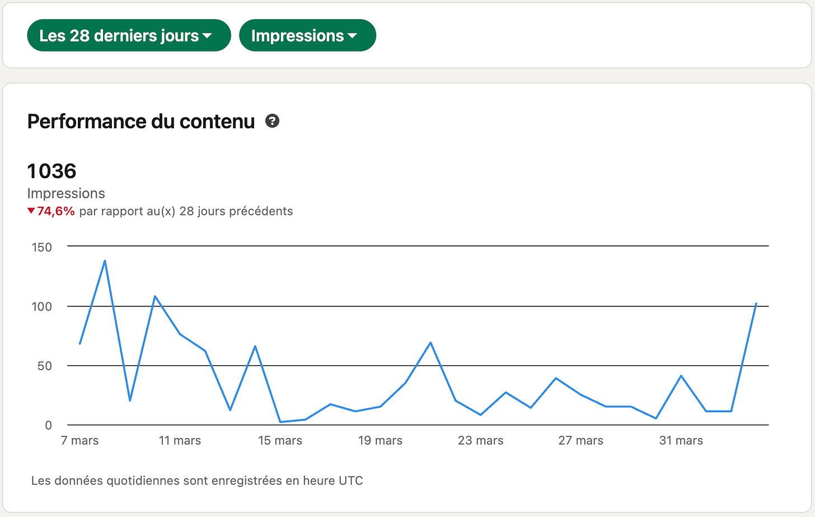
Task: Click the red 74,6% decrease indicator
Action: pyautogui.click(x=51, y=211)
